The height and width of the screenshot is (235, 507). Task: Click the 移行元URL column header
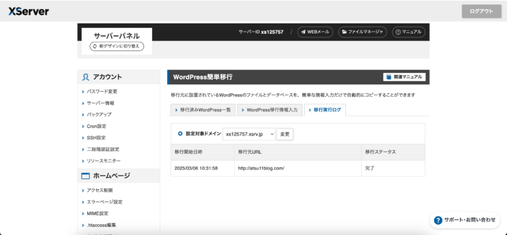tap(298, 152)
